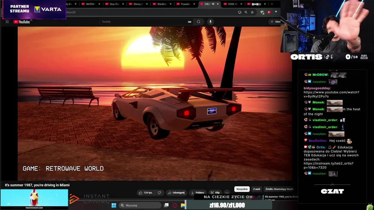Click the TikTok icon next to ORTIS
374x210 pixels.
click(328, 57)
